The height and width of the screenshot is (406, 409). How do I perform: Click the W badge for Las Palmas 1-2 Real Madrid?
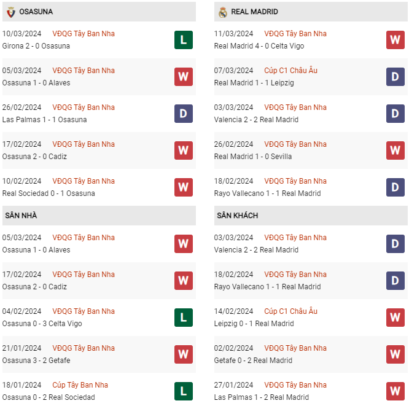(395, 391)
